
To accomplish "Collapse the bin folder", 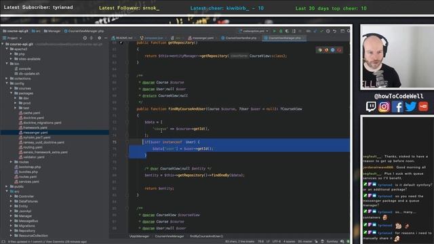I will pos(7,64).
